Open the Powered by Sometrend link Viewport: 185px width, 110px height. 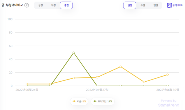coord(169,103)
